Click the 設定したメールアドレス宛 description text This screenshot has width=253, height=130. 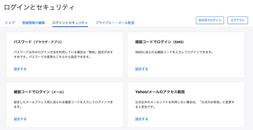point(63,104)
